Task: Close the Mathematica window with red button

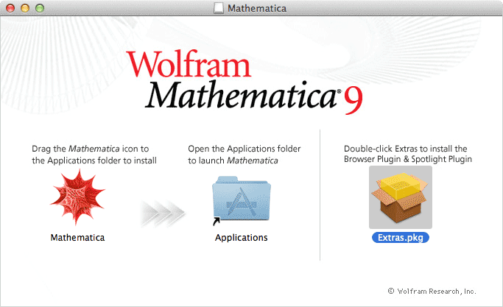Action: pyautogui.click(x=10, y=8)
